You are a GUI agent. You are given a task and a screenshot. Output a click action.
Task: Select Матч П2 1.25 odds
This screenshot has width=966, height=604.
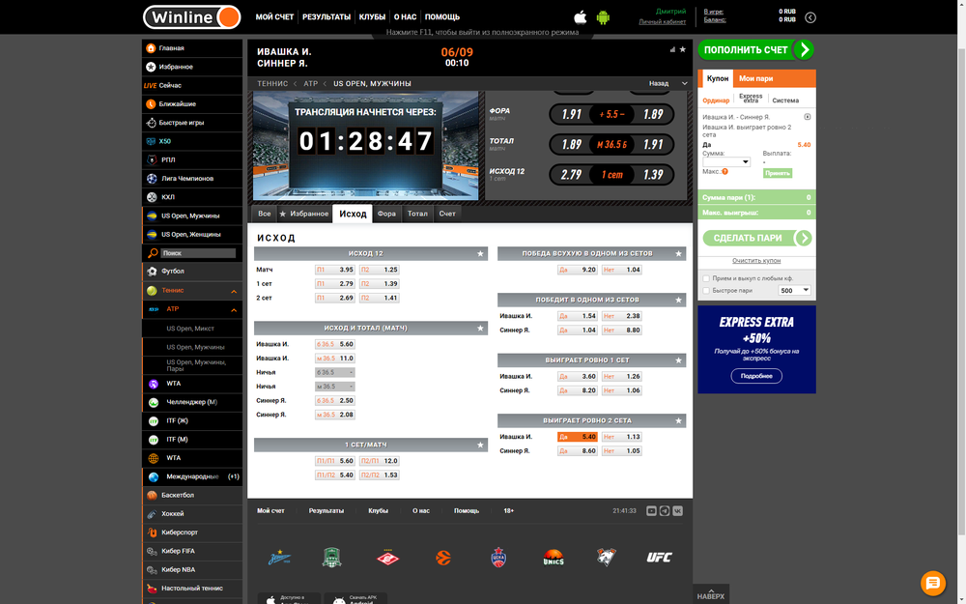coord(380,270)
